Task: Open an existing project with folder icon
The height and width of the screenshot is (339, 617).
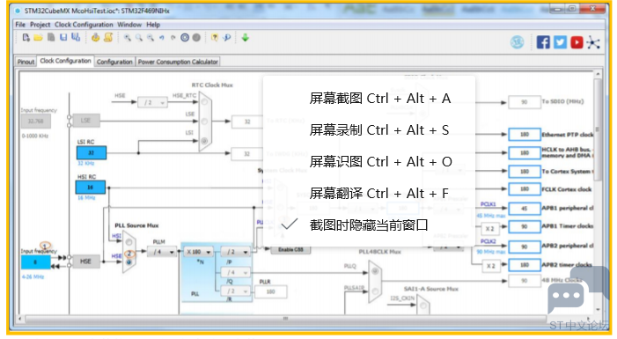Action: 38,37
